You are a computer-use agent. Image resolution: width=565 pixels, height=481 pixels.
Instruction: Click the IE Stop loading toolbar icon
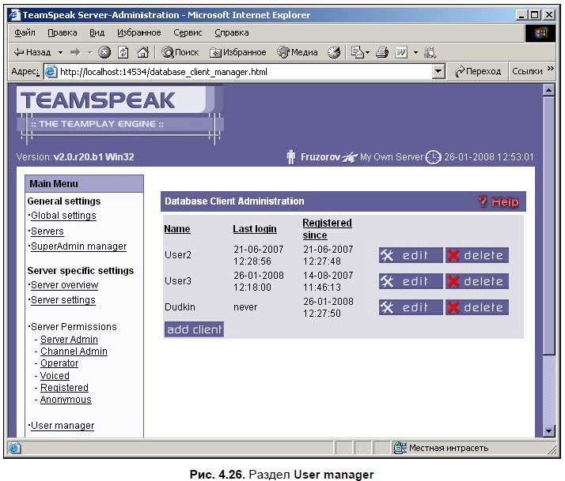[x=104, y=52]
